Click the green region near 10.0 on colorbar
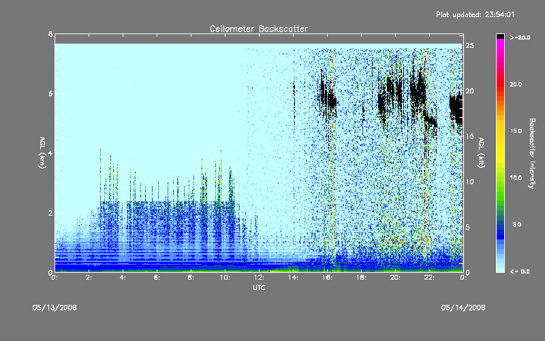 click(x=500, y=181)
